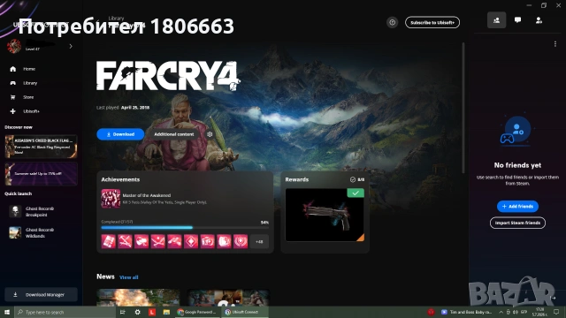The image size is (566, 318).
Task: Open the account person tab icon
Action: pos(539,20)
